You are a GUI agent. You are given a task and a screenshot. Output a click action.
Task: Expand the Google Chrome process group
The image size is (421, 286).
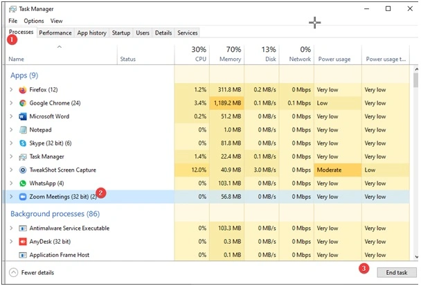tap(11, 103)
